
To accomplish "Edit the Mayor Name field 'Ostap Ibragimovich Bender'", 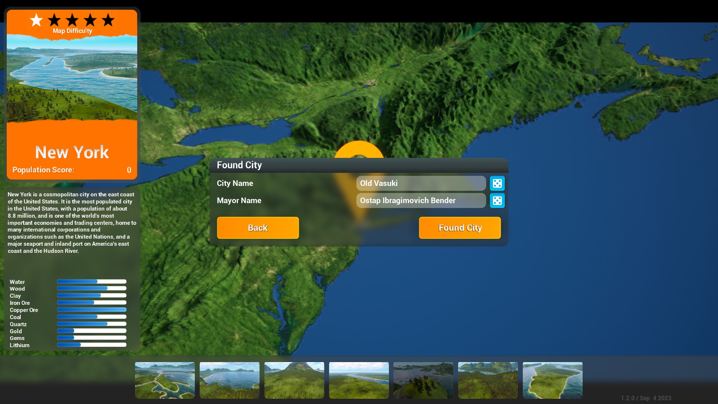I will (x=421, y=201).
